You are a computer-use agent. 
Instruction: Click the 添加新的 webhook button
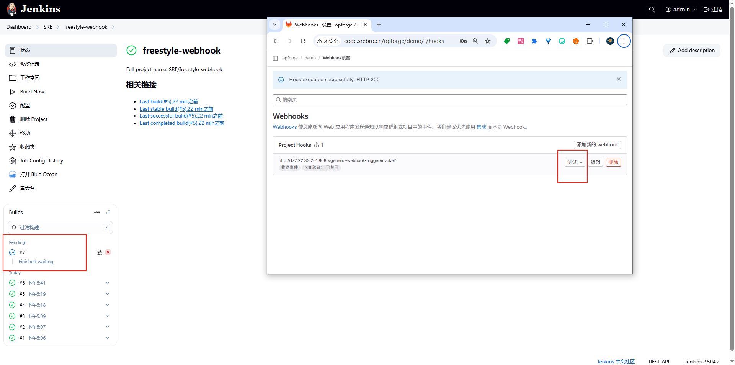(597, 145)
